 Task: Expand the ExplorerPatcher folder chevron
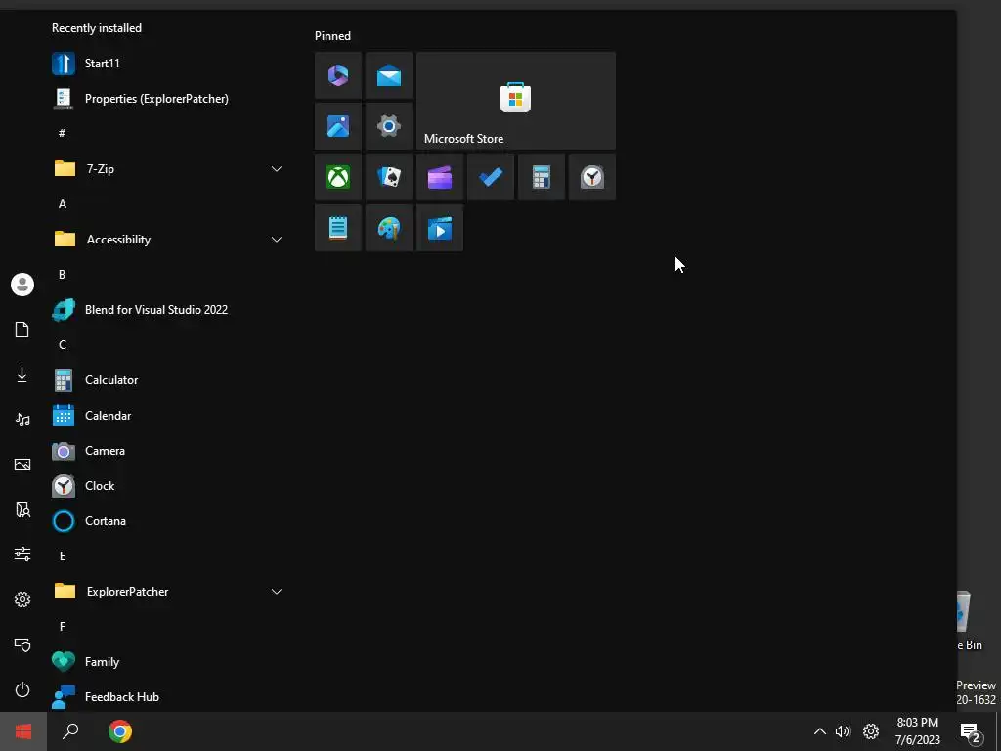tap(277, 592)
